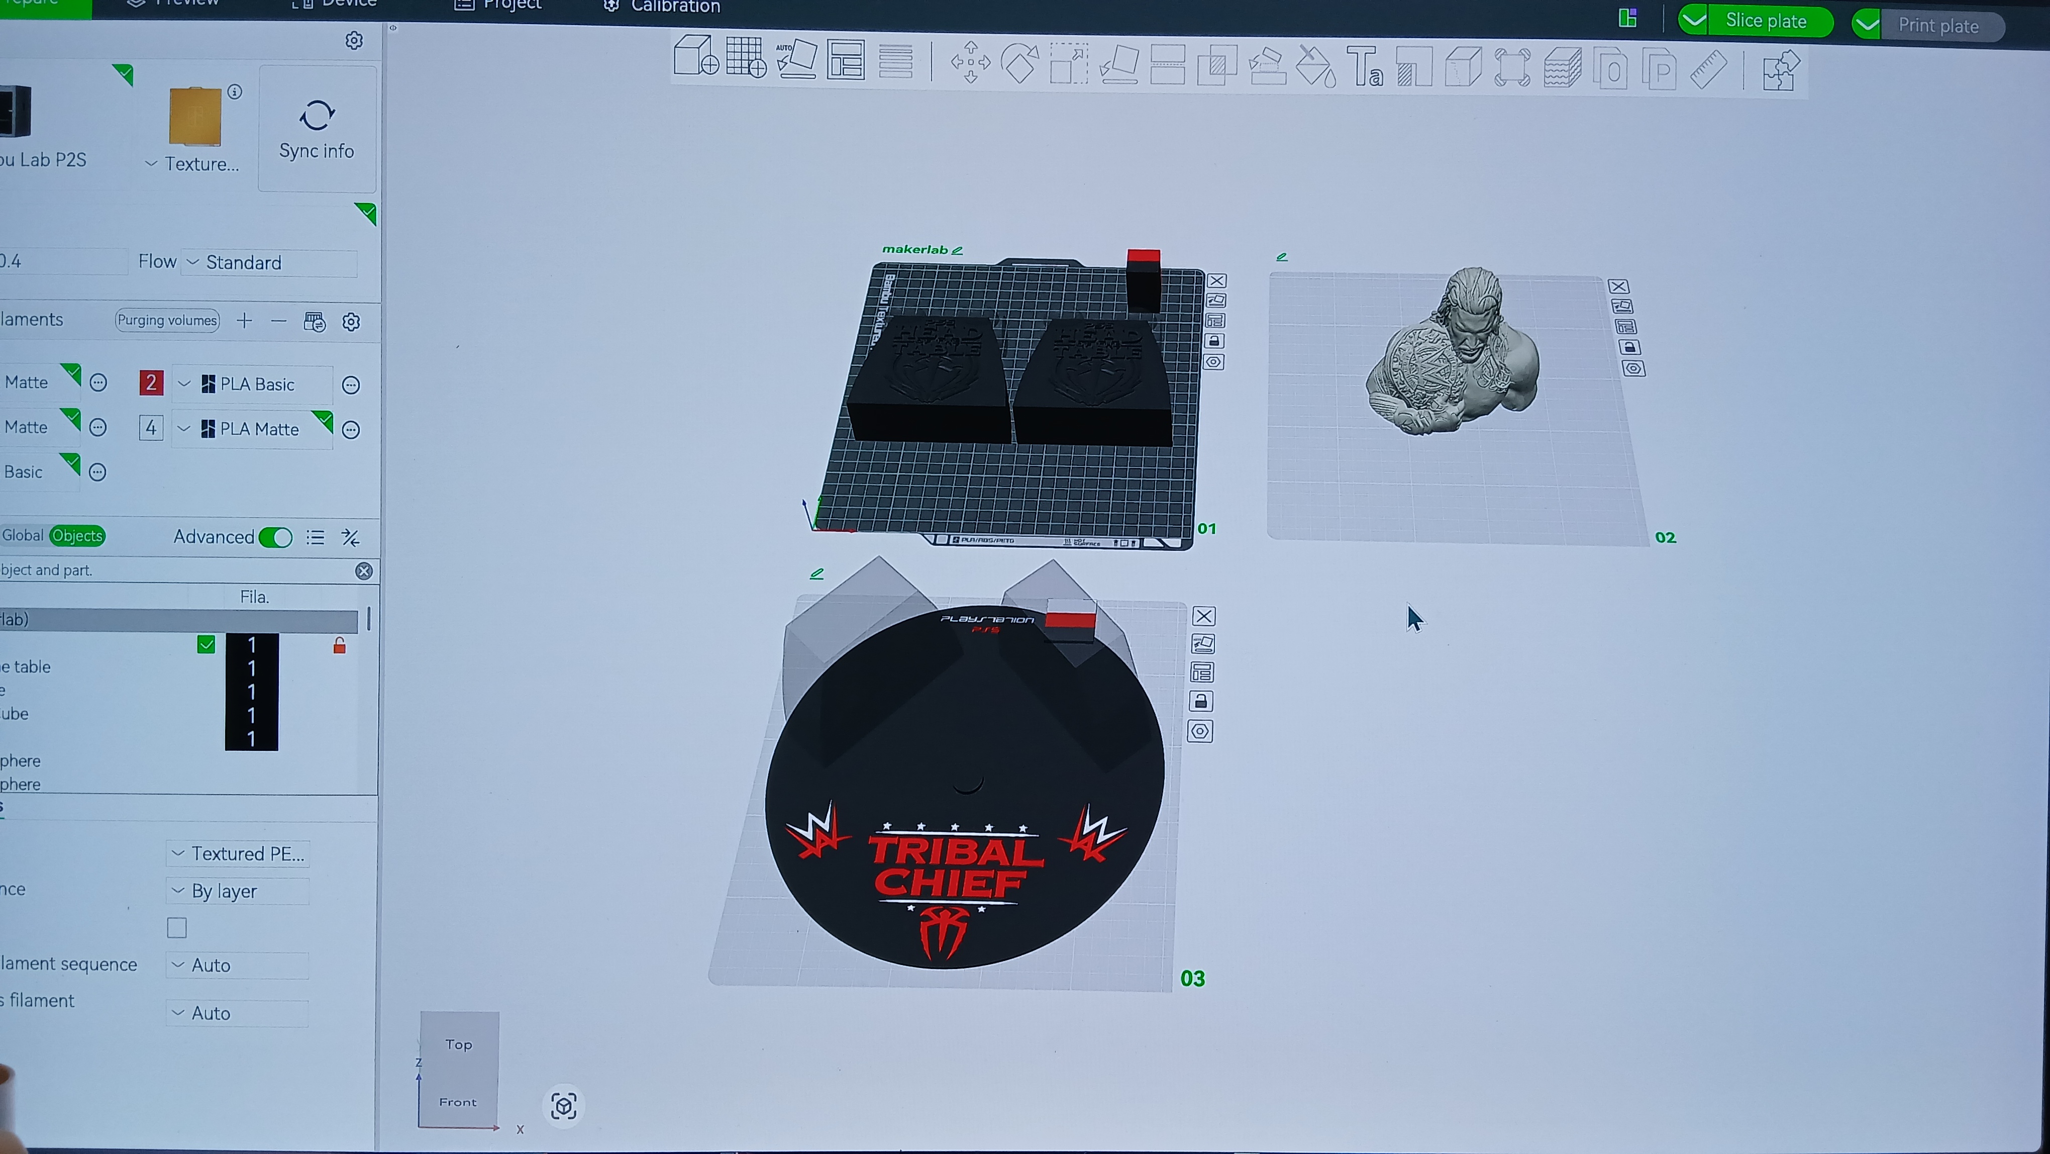
Task: Auto orient objects on plate 01
Action: pos(1216,301)
